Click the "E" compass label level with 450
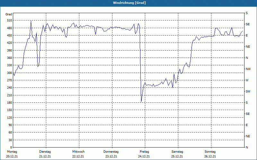 pos(247,36)
